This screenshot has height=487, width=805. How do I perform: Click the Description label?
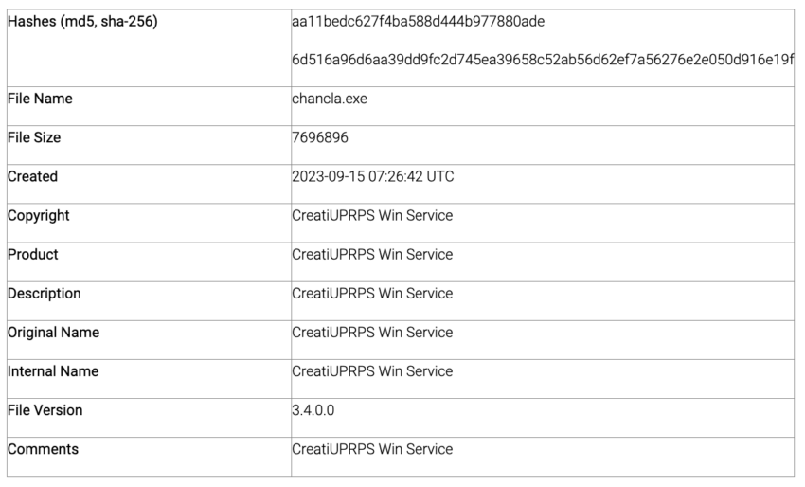coord(45,294)
